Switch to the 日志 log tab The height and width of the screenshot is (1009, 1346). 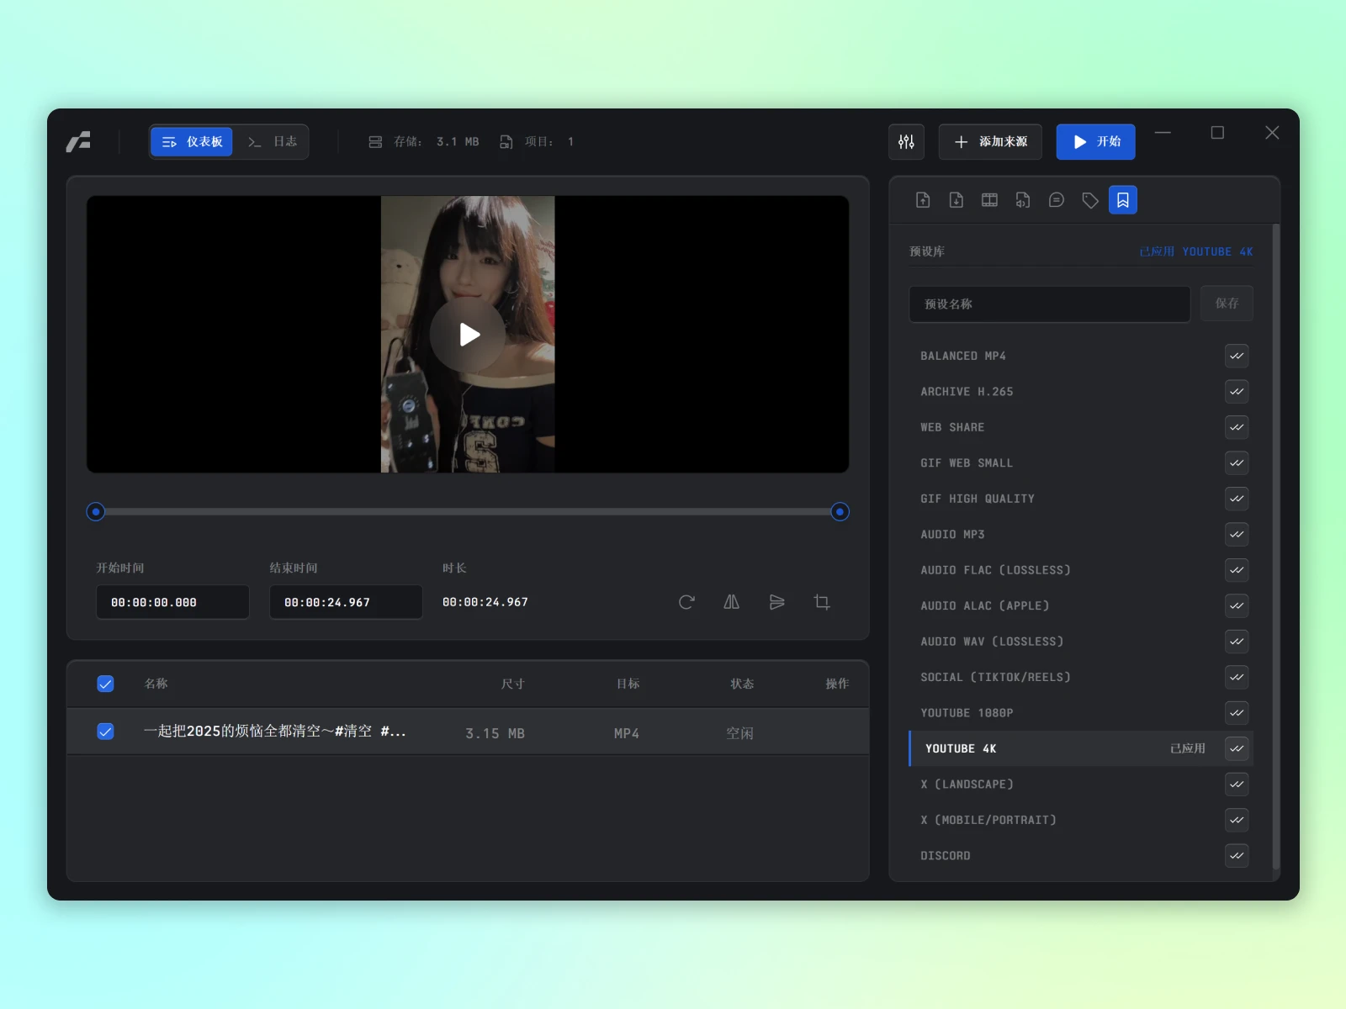(272, 142)
